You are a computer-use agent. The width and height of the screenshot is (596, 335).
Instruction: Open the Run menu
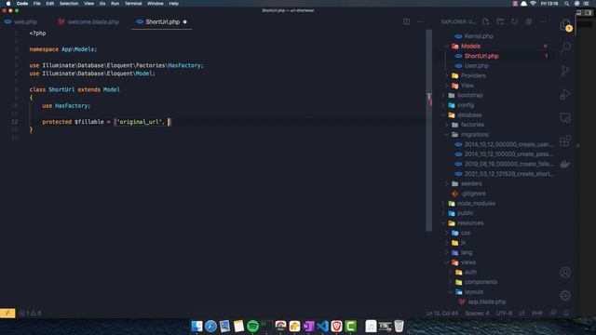(115, 4)
